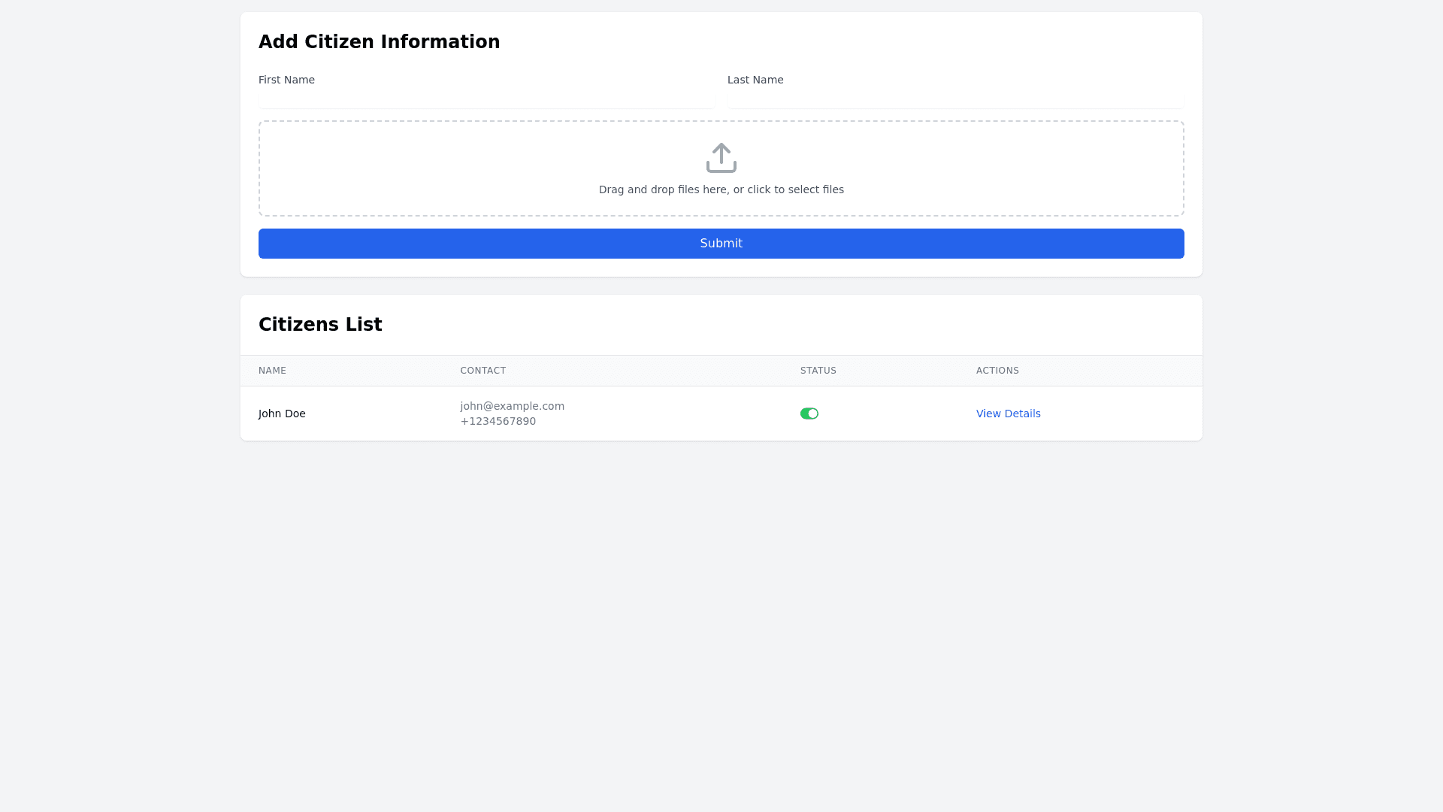Select the John Doe name cell
This screenshot has height=812, width=1443.
click(x=282, y=414)
